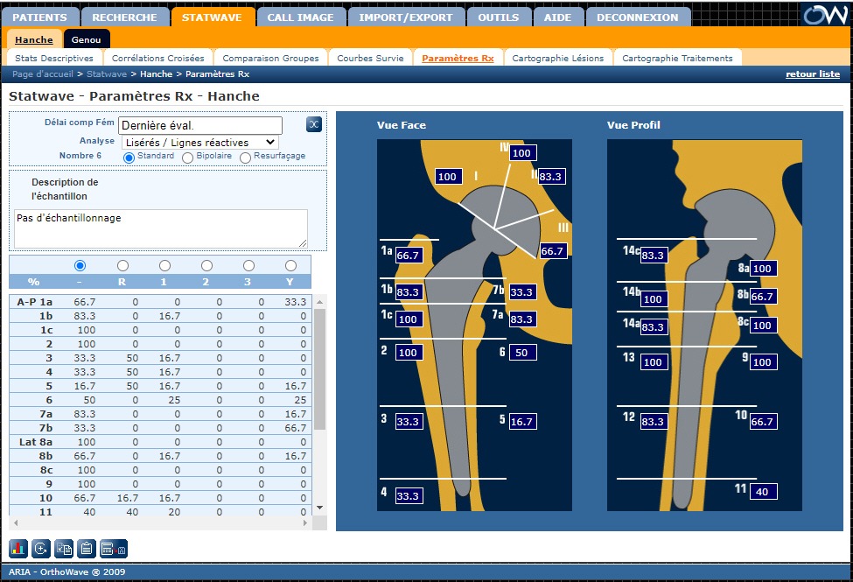Screen dimensions: 853x582
Task: Open the Cartographie Lésions tab
Action: pos(558,59)
